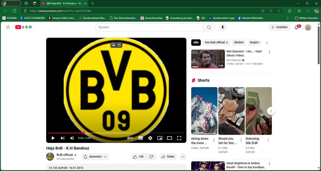Click the browser address bar URL
321x171 pixels.
[x=61, y=11]
